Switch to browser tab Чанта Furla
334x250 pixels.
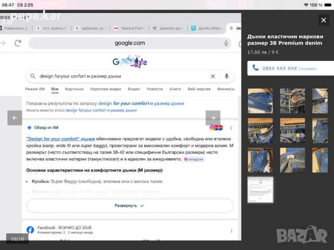pyautogui.click(x=130, y=28)
